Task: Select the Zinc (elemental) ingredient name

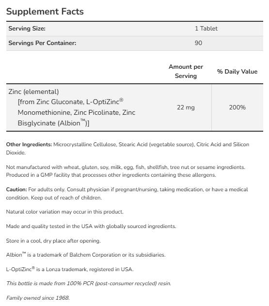Action: tap(33, 92)
